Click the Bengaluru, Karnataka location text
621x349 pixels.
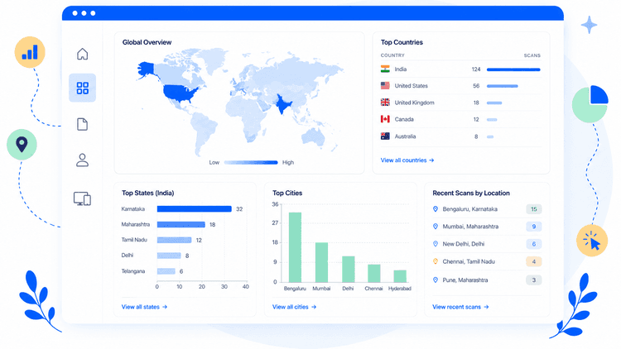[470, 209]
